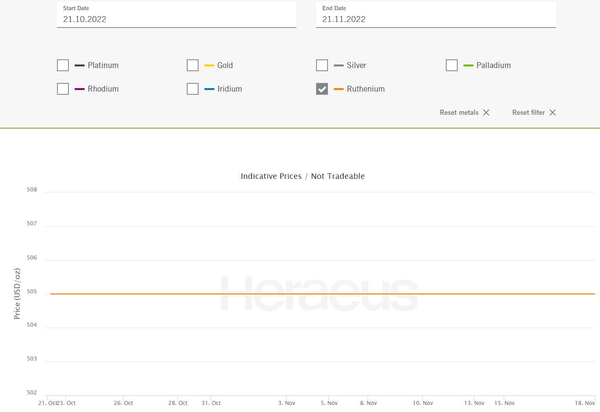
Task: Turn on the Iridium checkbox
Action: coord(193,89)
